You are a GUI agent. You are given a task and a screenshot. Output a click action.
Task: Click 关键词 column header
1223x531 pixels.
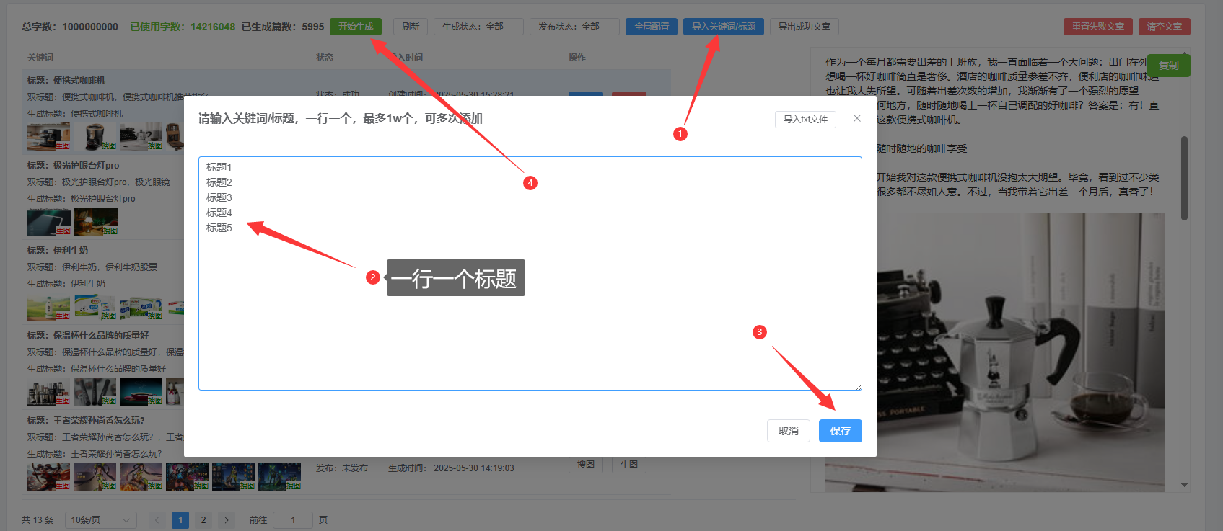click(40, 58)
